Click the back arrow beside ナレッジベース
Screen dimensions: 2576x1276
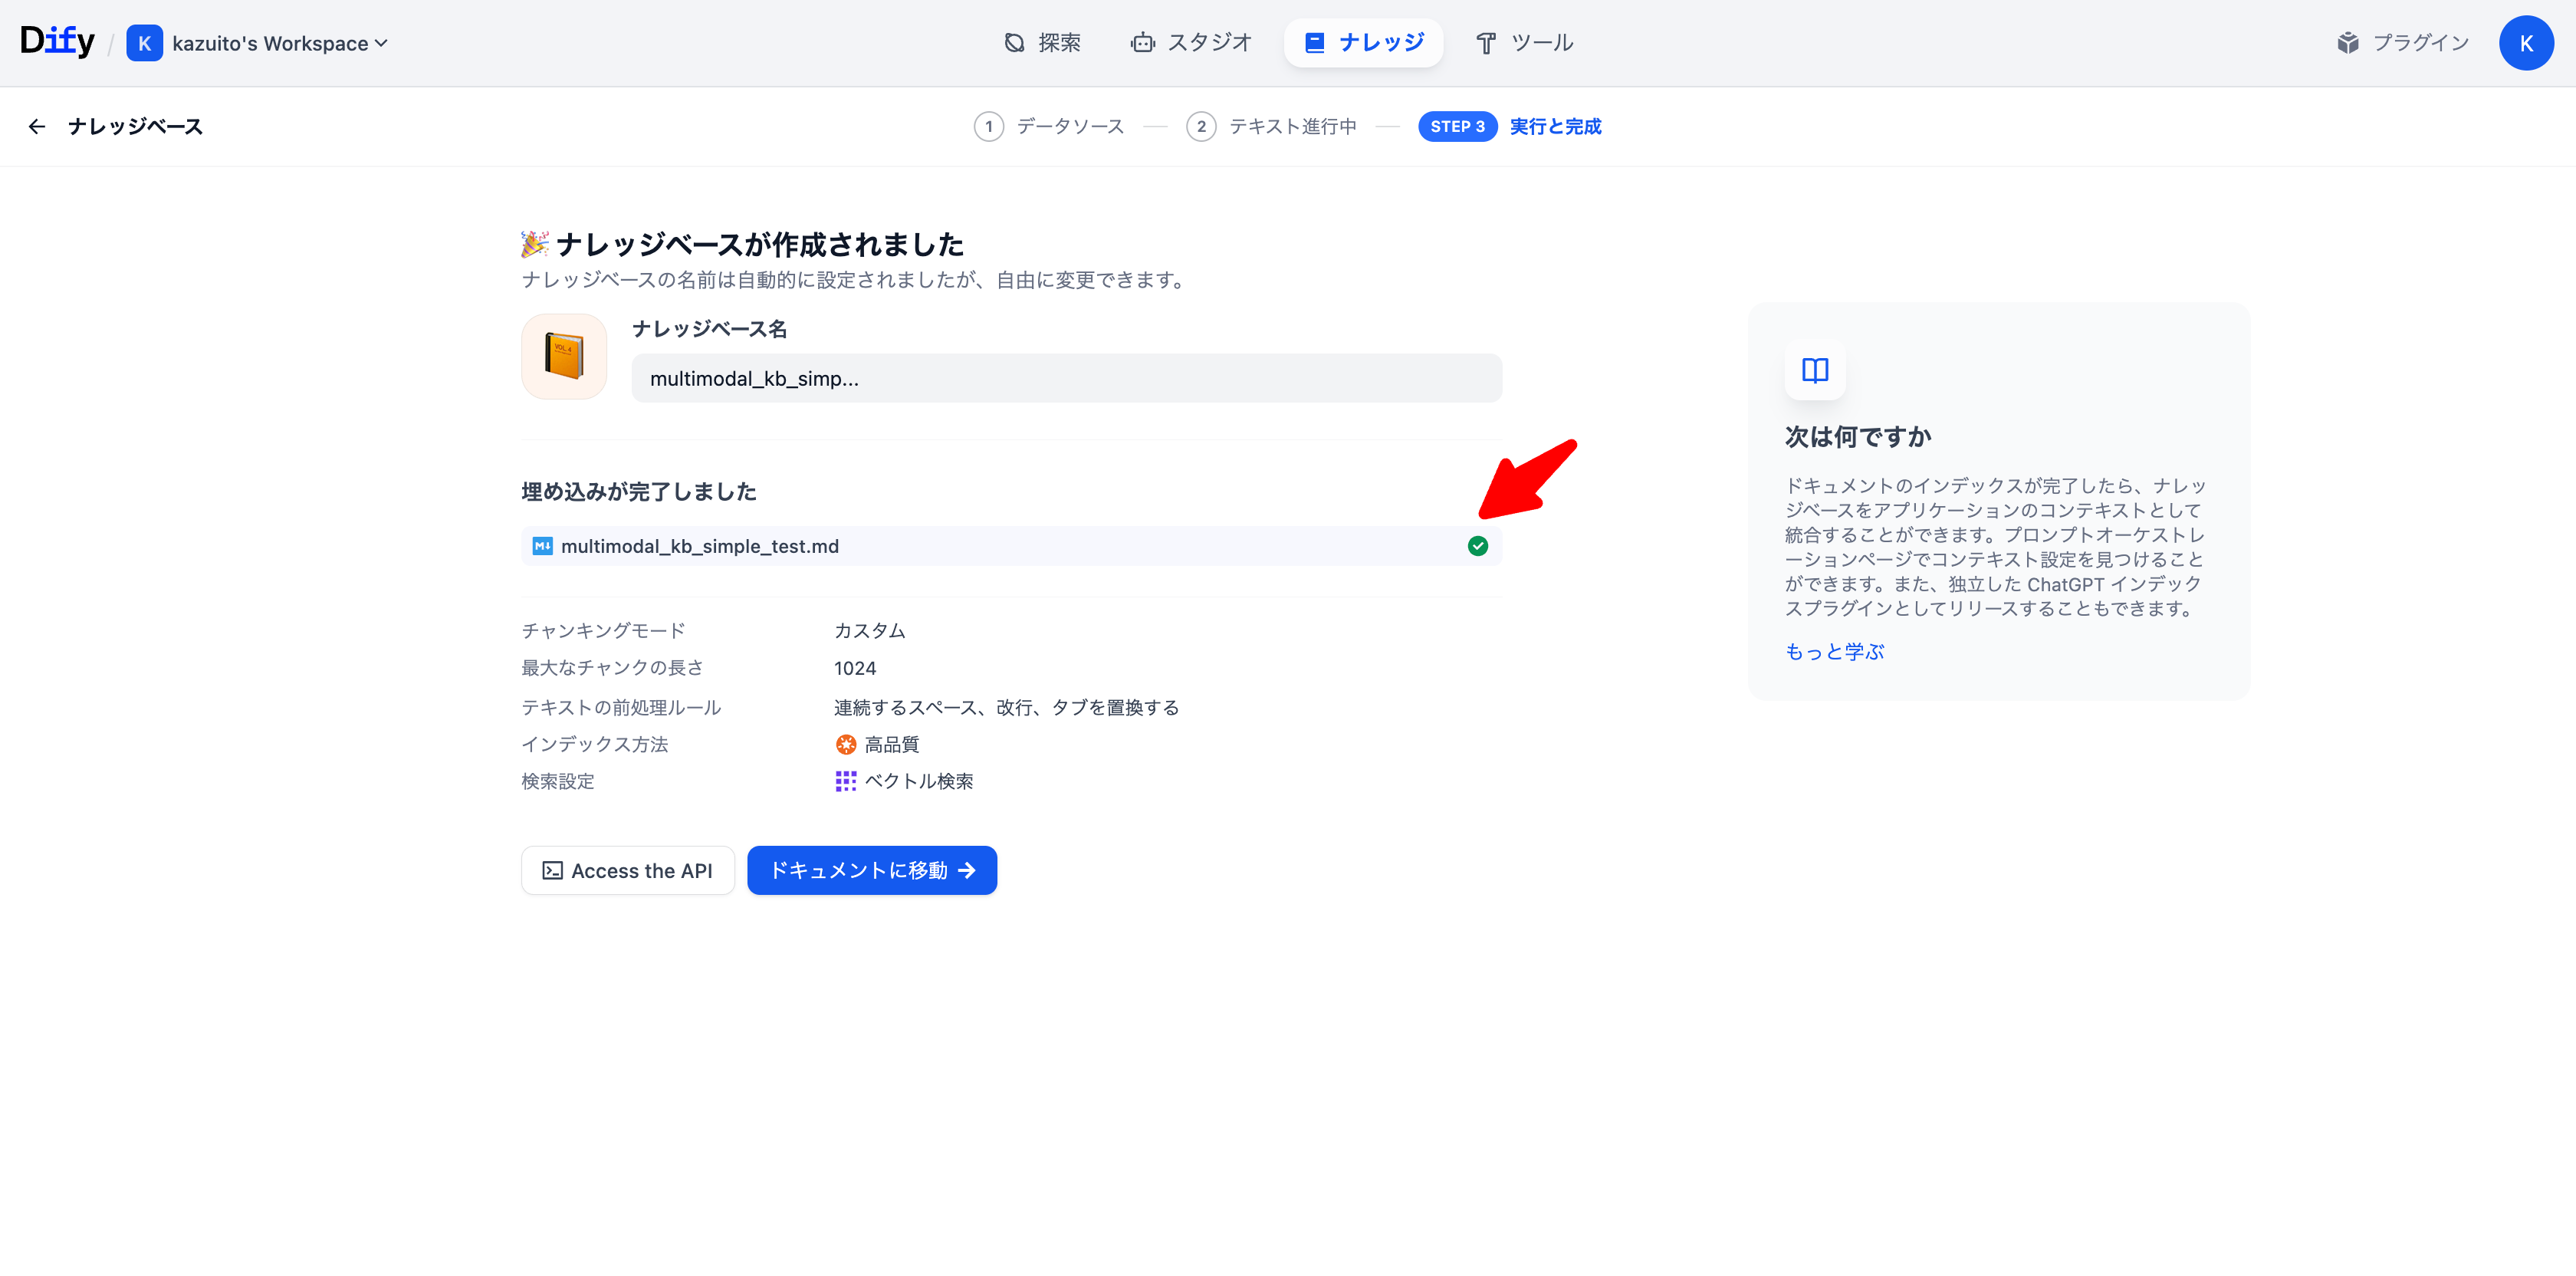pyautogui.click(x=37, y=126)
